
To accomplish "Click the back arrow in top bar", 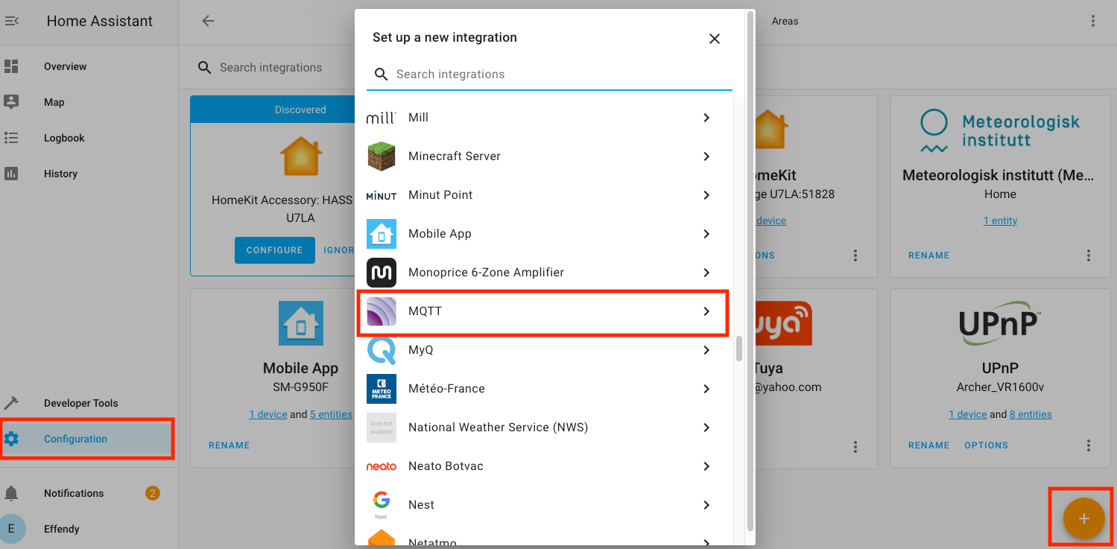I will pyautogui.click(x=208, y=21).
